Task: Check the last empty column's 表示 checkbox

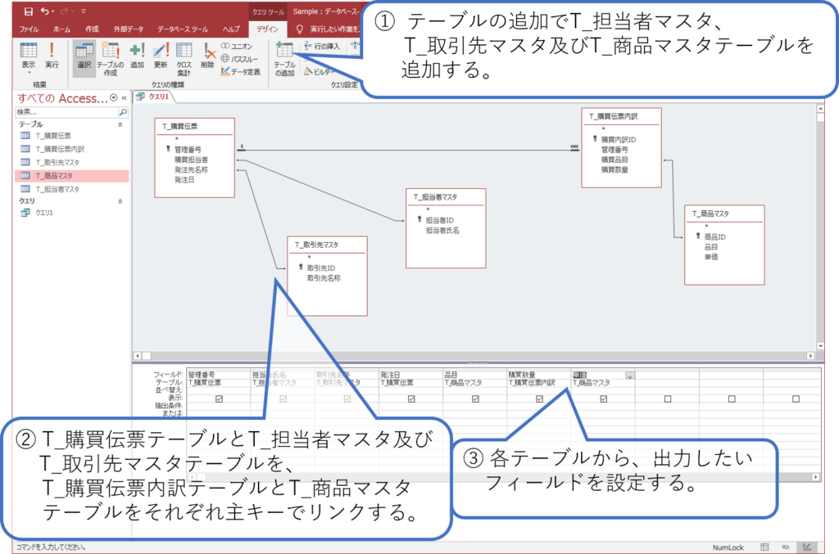Action: tap(796, 399)
